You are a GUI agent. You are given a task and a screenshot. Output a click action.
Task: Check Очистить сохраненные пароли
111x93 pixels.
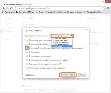coord(27,56)
